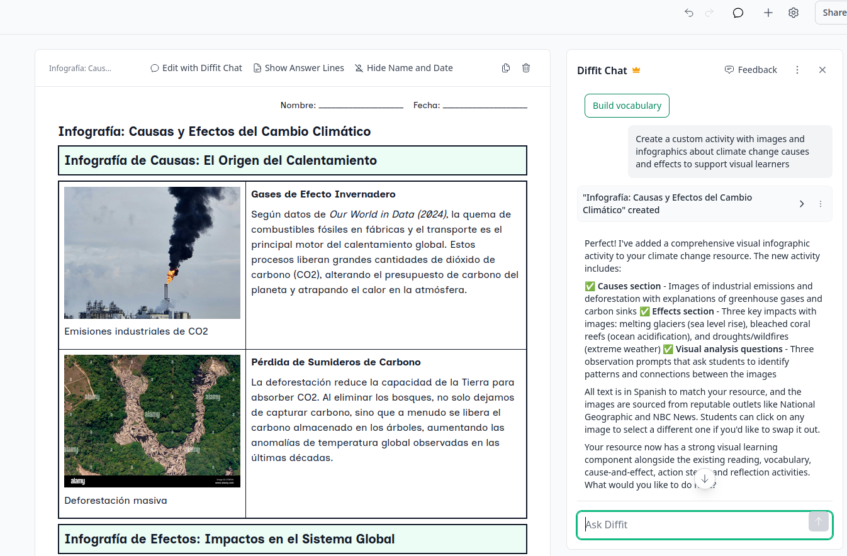The height and width of the screenshot is (556, 847).
Task: Send message with the arrow-up icon
Action: tap(818, 521)
